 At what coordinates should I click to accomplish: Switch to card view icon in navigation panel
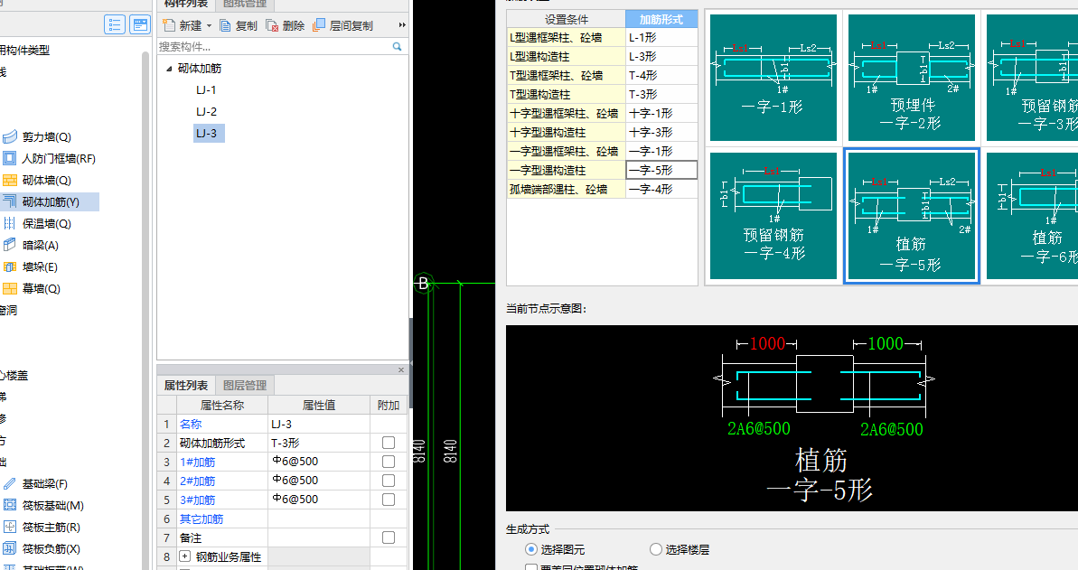click(140, 24)
